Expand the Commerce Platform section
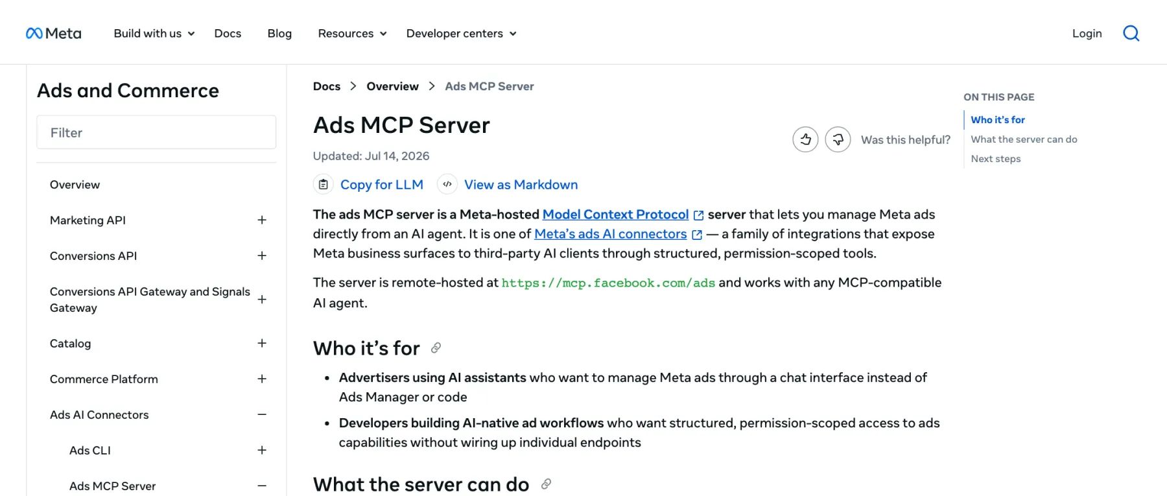 262,379
